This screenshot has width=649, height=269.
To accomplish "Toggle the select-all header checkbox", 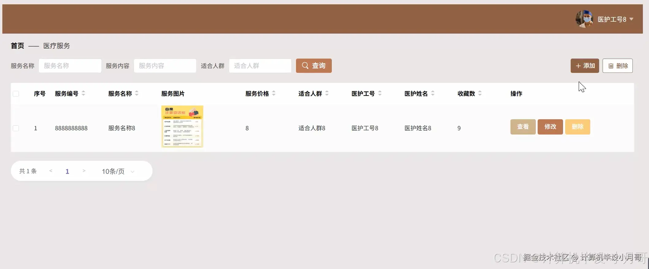I will point(16,94).
